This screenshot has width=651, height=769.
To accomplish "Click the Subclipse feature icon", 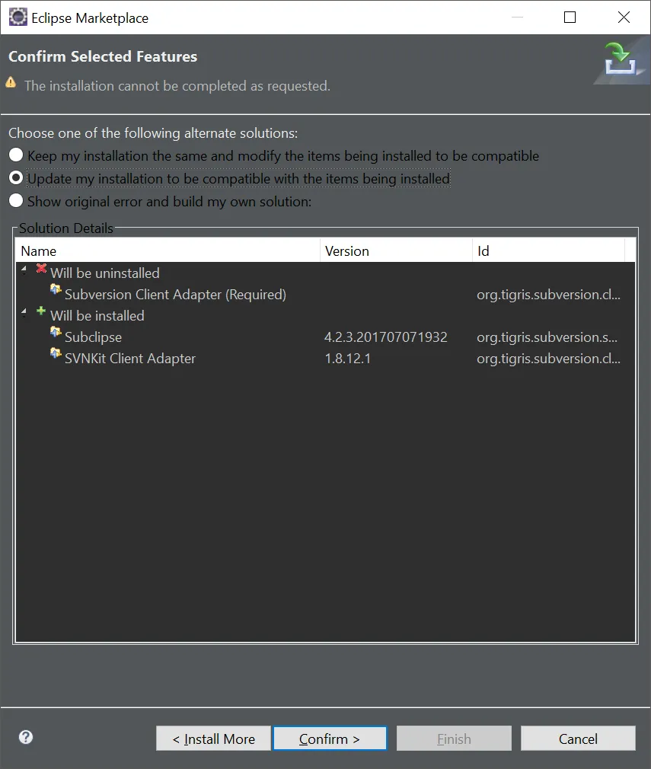I will point(56,333).
